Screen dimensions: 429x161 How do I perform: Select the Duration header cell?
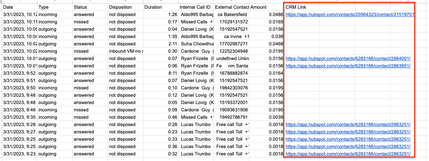pos(160,7)
